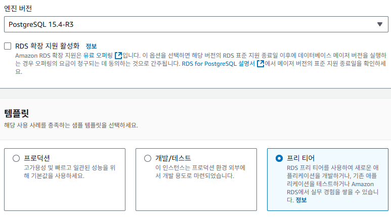Click 정보 link inside 프리 티어 card
Image resolution: width=391 pixels, height=217 pixels.
click(x=301, y=200)
